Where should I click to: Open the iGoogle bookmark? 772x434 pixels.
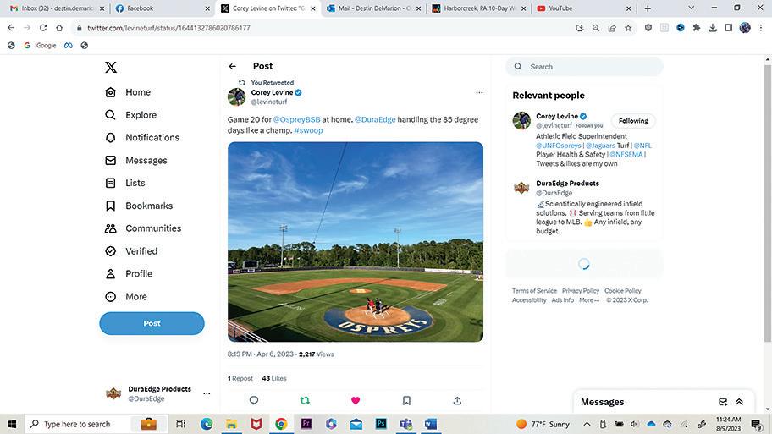click(x=41, y=46)
